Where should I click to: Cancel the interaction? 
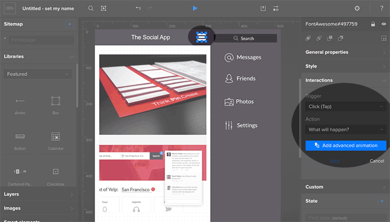377,161
